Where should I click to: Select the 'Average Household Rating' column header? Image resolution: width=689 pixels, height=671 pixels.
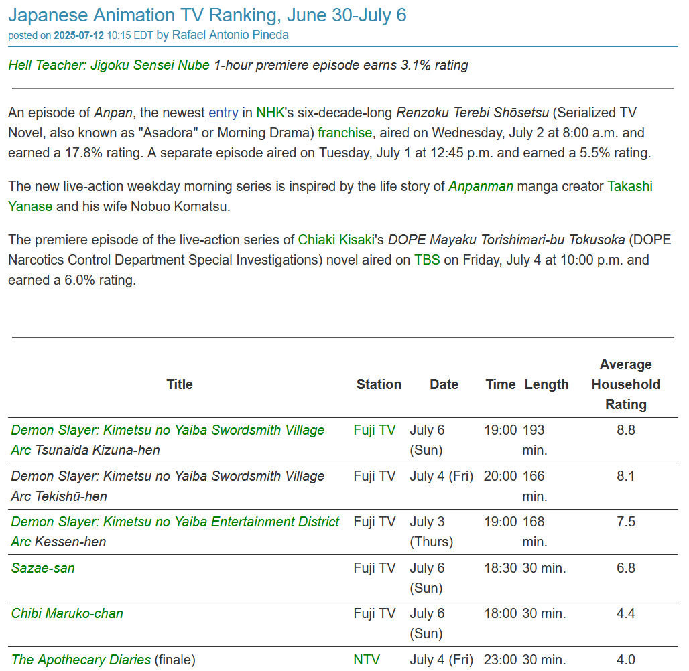click(626, 384)
